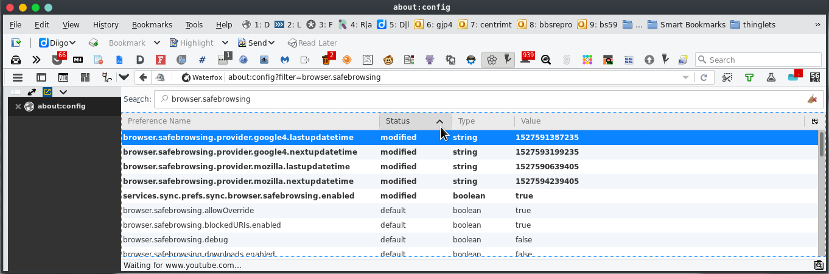
Task: Show more bookmarks with the overflow chevron
Action: pos(817,25)
